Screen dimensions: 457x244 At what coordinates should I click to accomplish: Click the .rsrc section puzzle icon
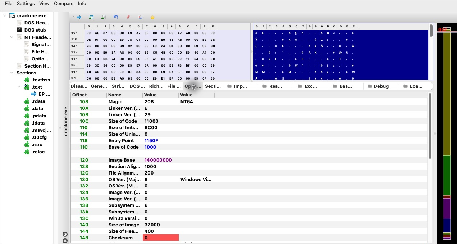(x=26, y=145)
